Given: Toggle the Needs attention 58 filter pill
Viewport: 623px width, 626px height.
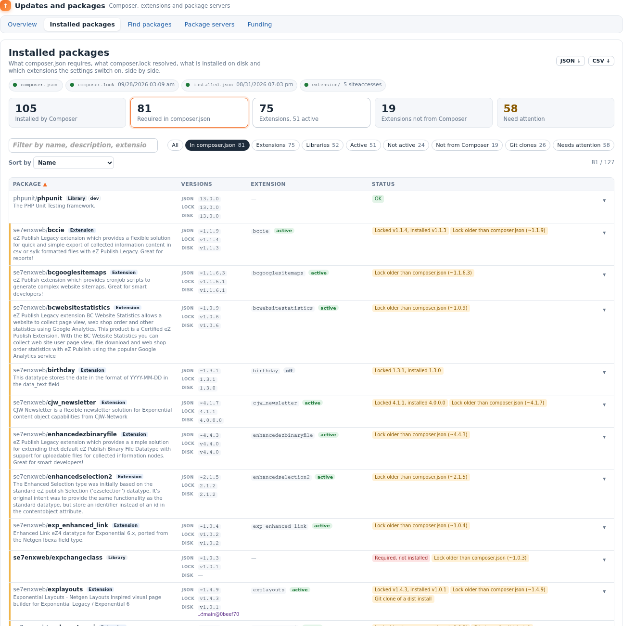Looking at the screenshot, I should (584, 145).
